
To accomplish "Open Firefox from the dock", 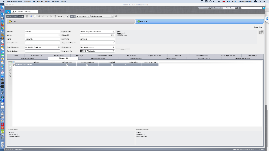I will point(2,24).
